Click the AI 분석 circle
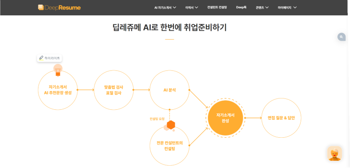This screenshot has width=350, height=168. click(170, 90)
